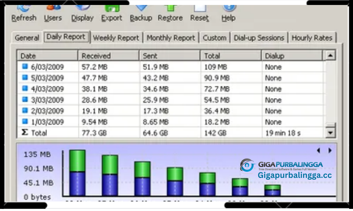The height and width of the screenshot is (211, 353).
Task: Sort by the Total column header
Action: tap(231, 56)
